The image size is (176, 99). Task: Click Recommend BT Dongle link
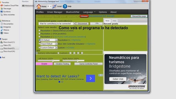[x=102, y=16]
